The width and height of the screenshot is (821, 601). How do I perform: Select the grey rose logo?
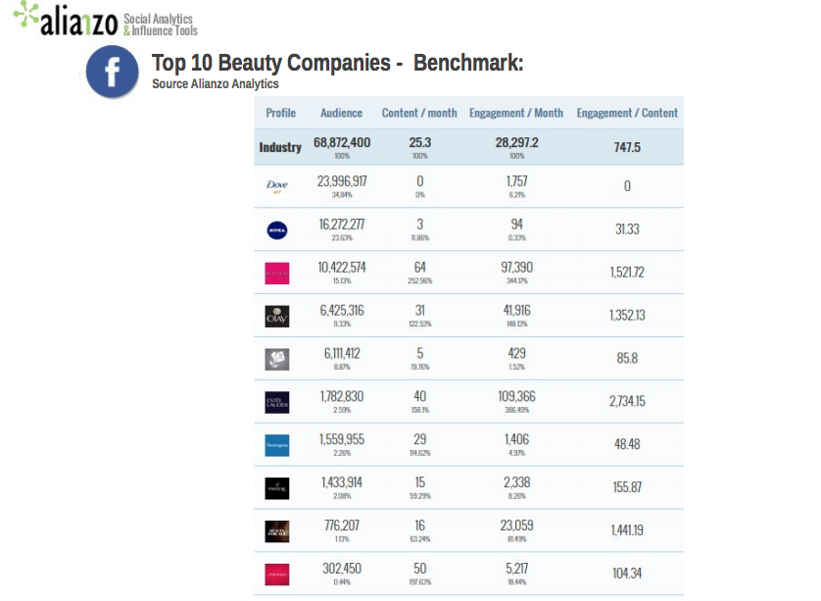tap(277, 359)
